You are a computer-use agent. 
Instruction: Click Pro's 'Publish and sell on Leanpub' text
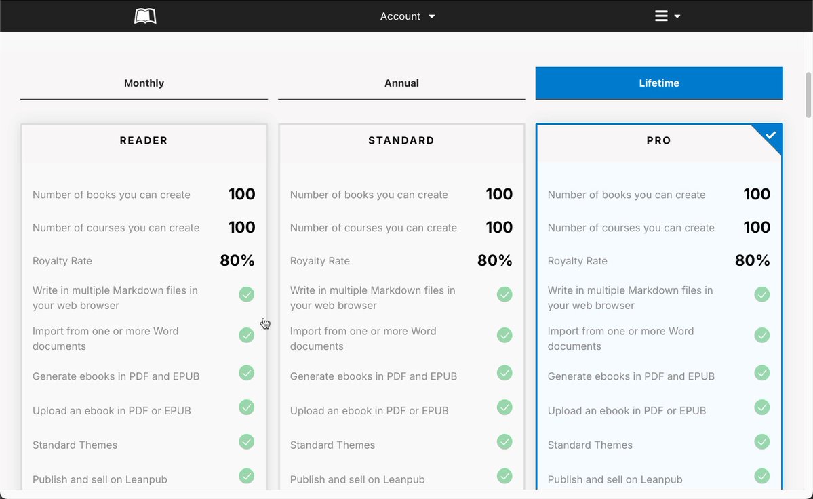(x=615, y=480)
